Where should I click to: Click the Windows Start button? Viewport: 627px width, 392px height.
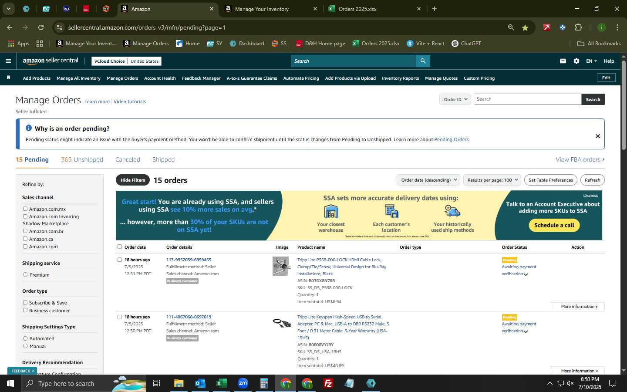[x=10, y=383]
